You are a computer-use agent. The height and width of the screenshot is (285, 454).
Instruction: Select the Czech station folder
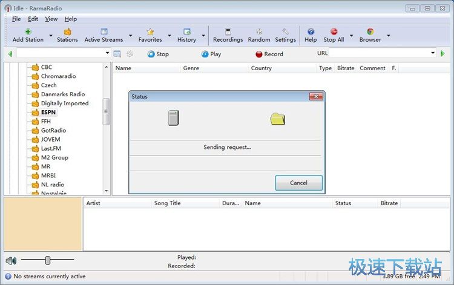pos(48,85)
